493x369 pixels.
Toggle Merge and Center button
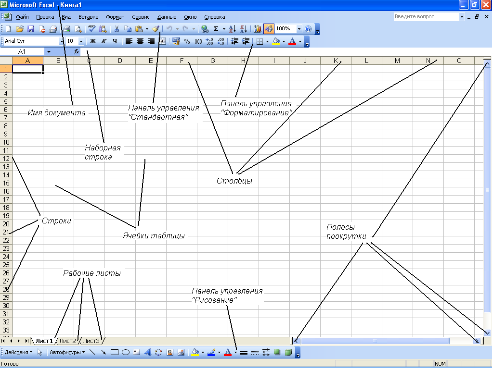point(162,41)
